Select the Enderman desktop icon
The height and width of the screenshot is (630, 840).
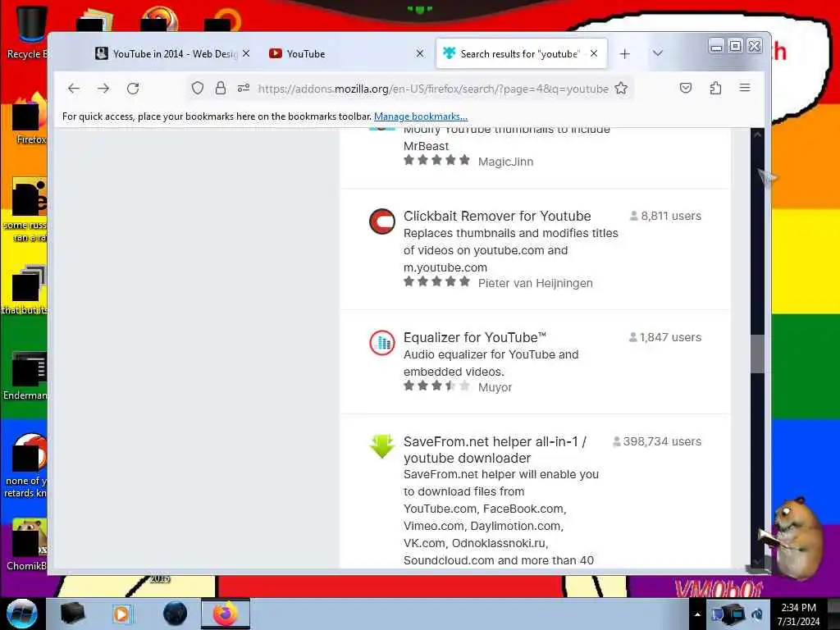[25, 376]
